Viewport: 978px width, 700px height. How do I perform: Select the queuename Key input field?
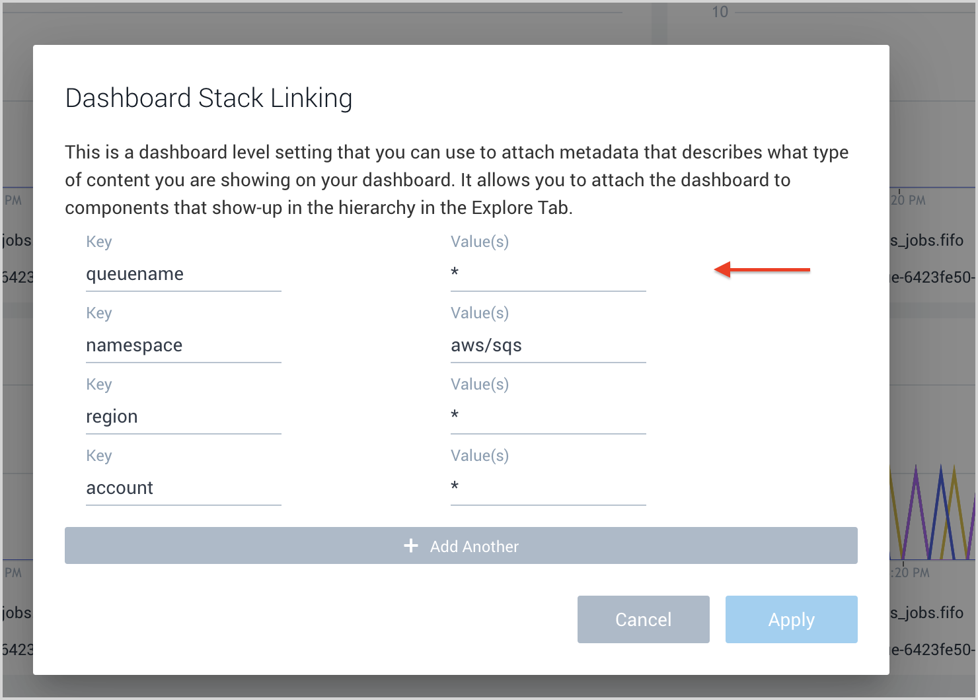183,274
